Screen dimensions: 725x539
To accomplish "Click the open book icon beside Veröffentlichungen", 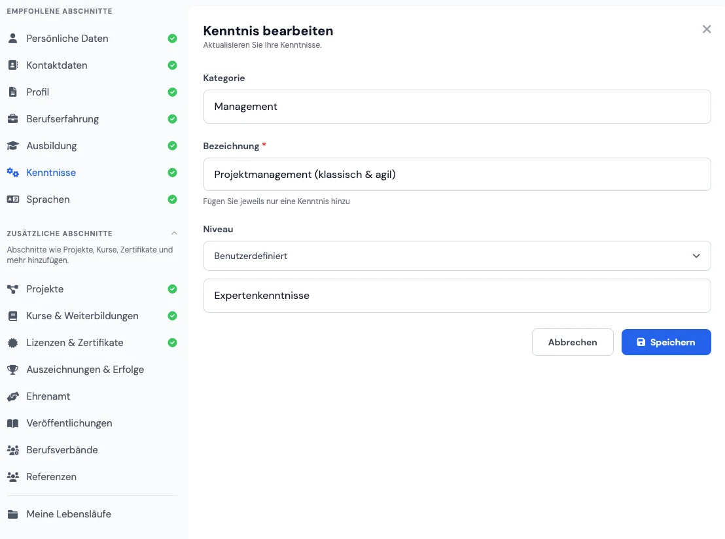I will (13, 423).
